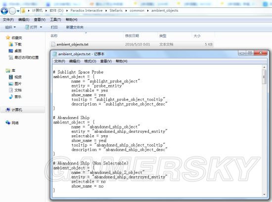Click "show_name = no" line
Viewport: 272px width, 202px height.
point(88,186)
